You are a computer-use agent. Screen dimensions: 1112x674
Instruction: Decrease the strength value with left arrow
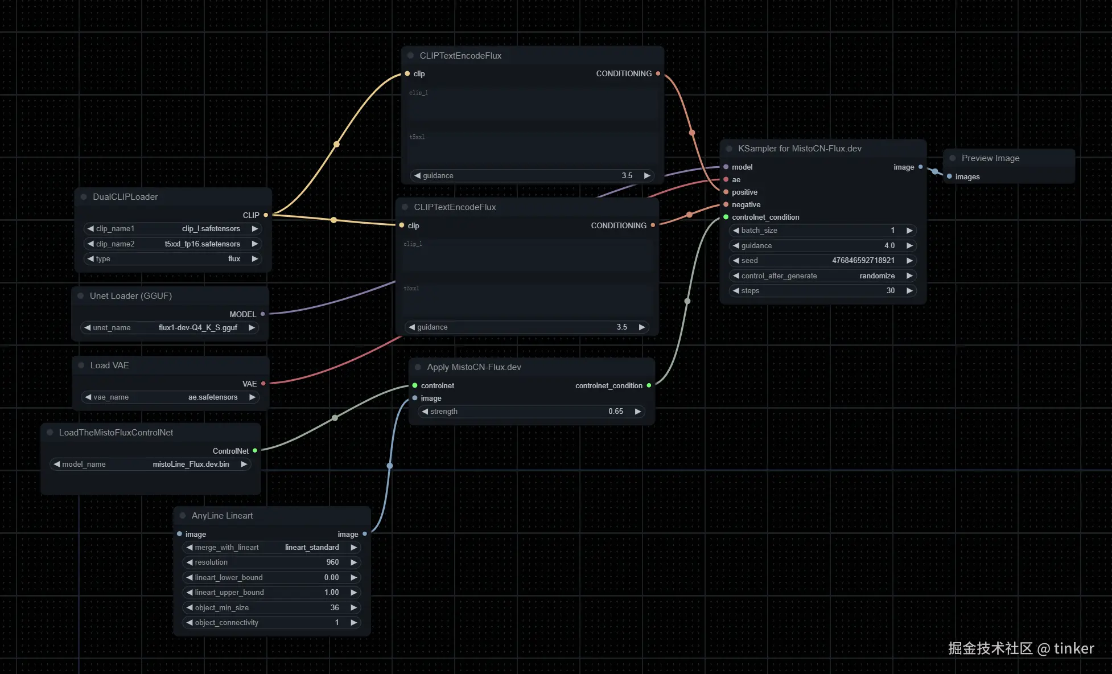425,412
